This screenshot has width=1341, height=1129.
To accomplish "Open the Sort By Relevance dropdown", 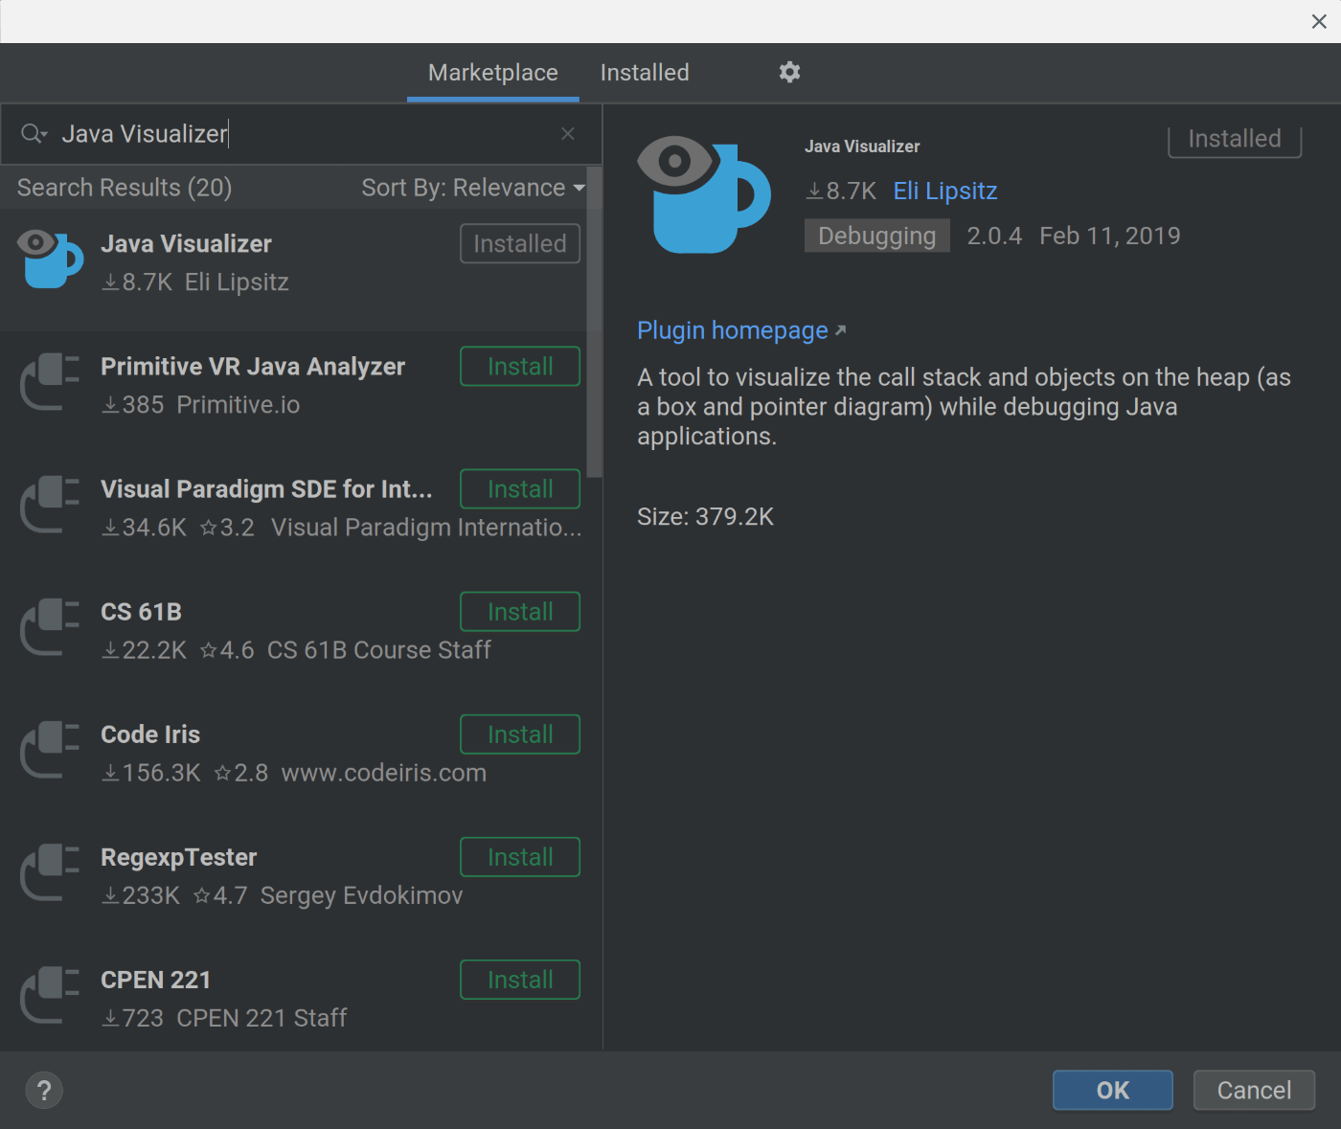I will tap(473, 188).
